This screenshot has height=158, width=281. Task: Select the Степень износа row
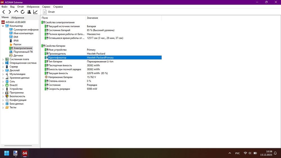click(x=103, y=81)
